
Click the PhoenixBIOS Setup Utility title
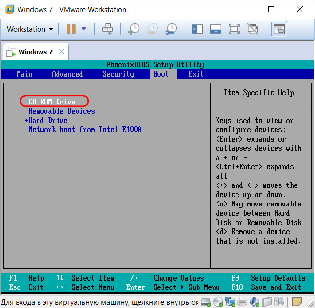pyautogui.click(x=155, y=65)
